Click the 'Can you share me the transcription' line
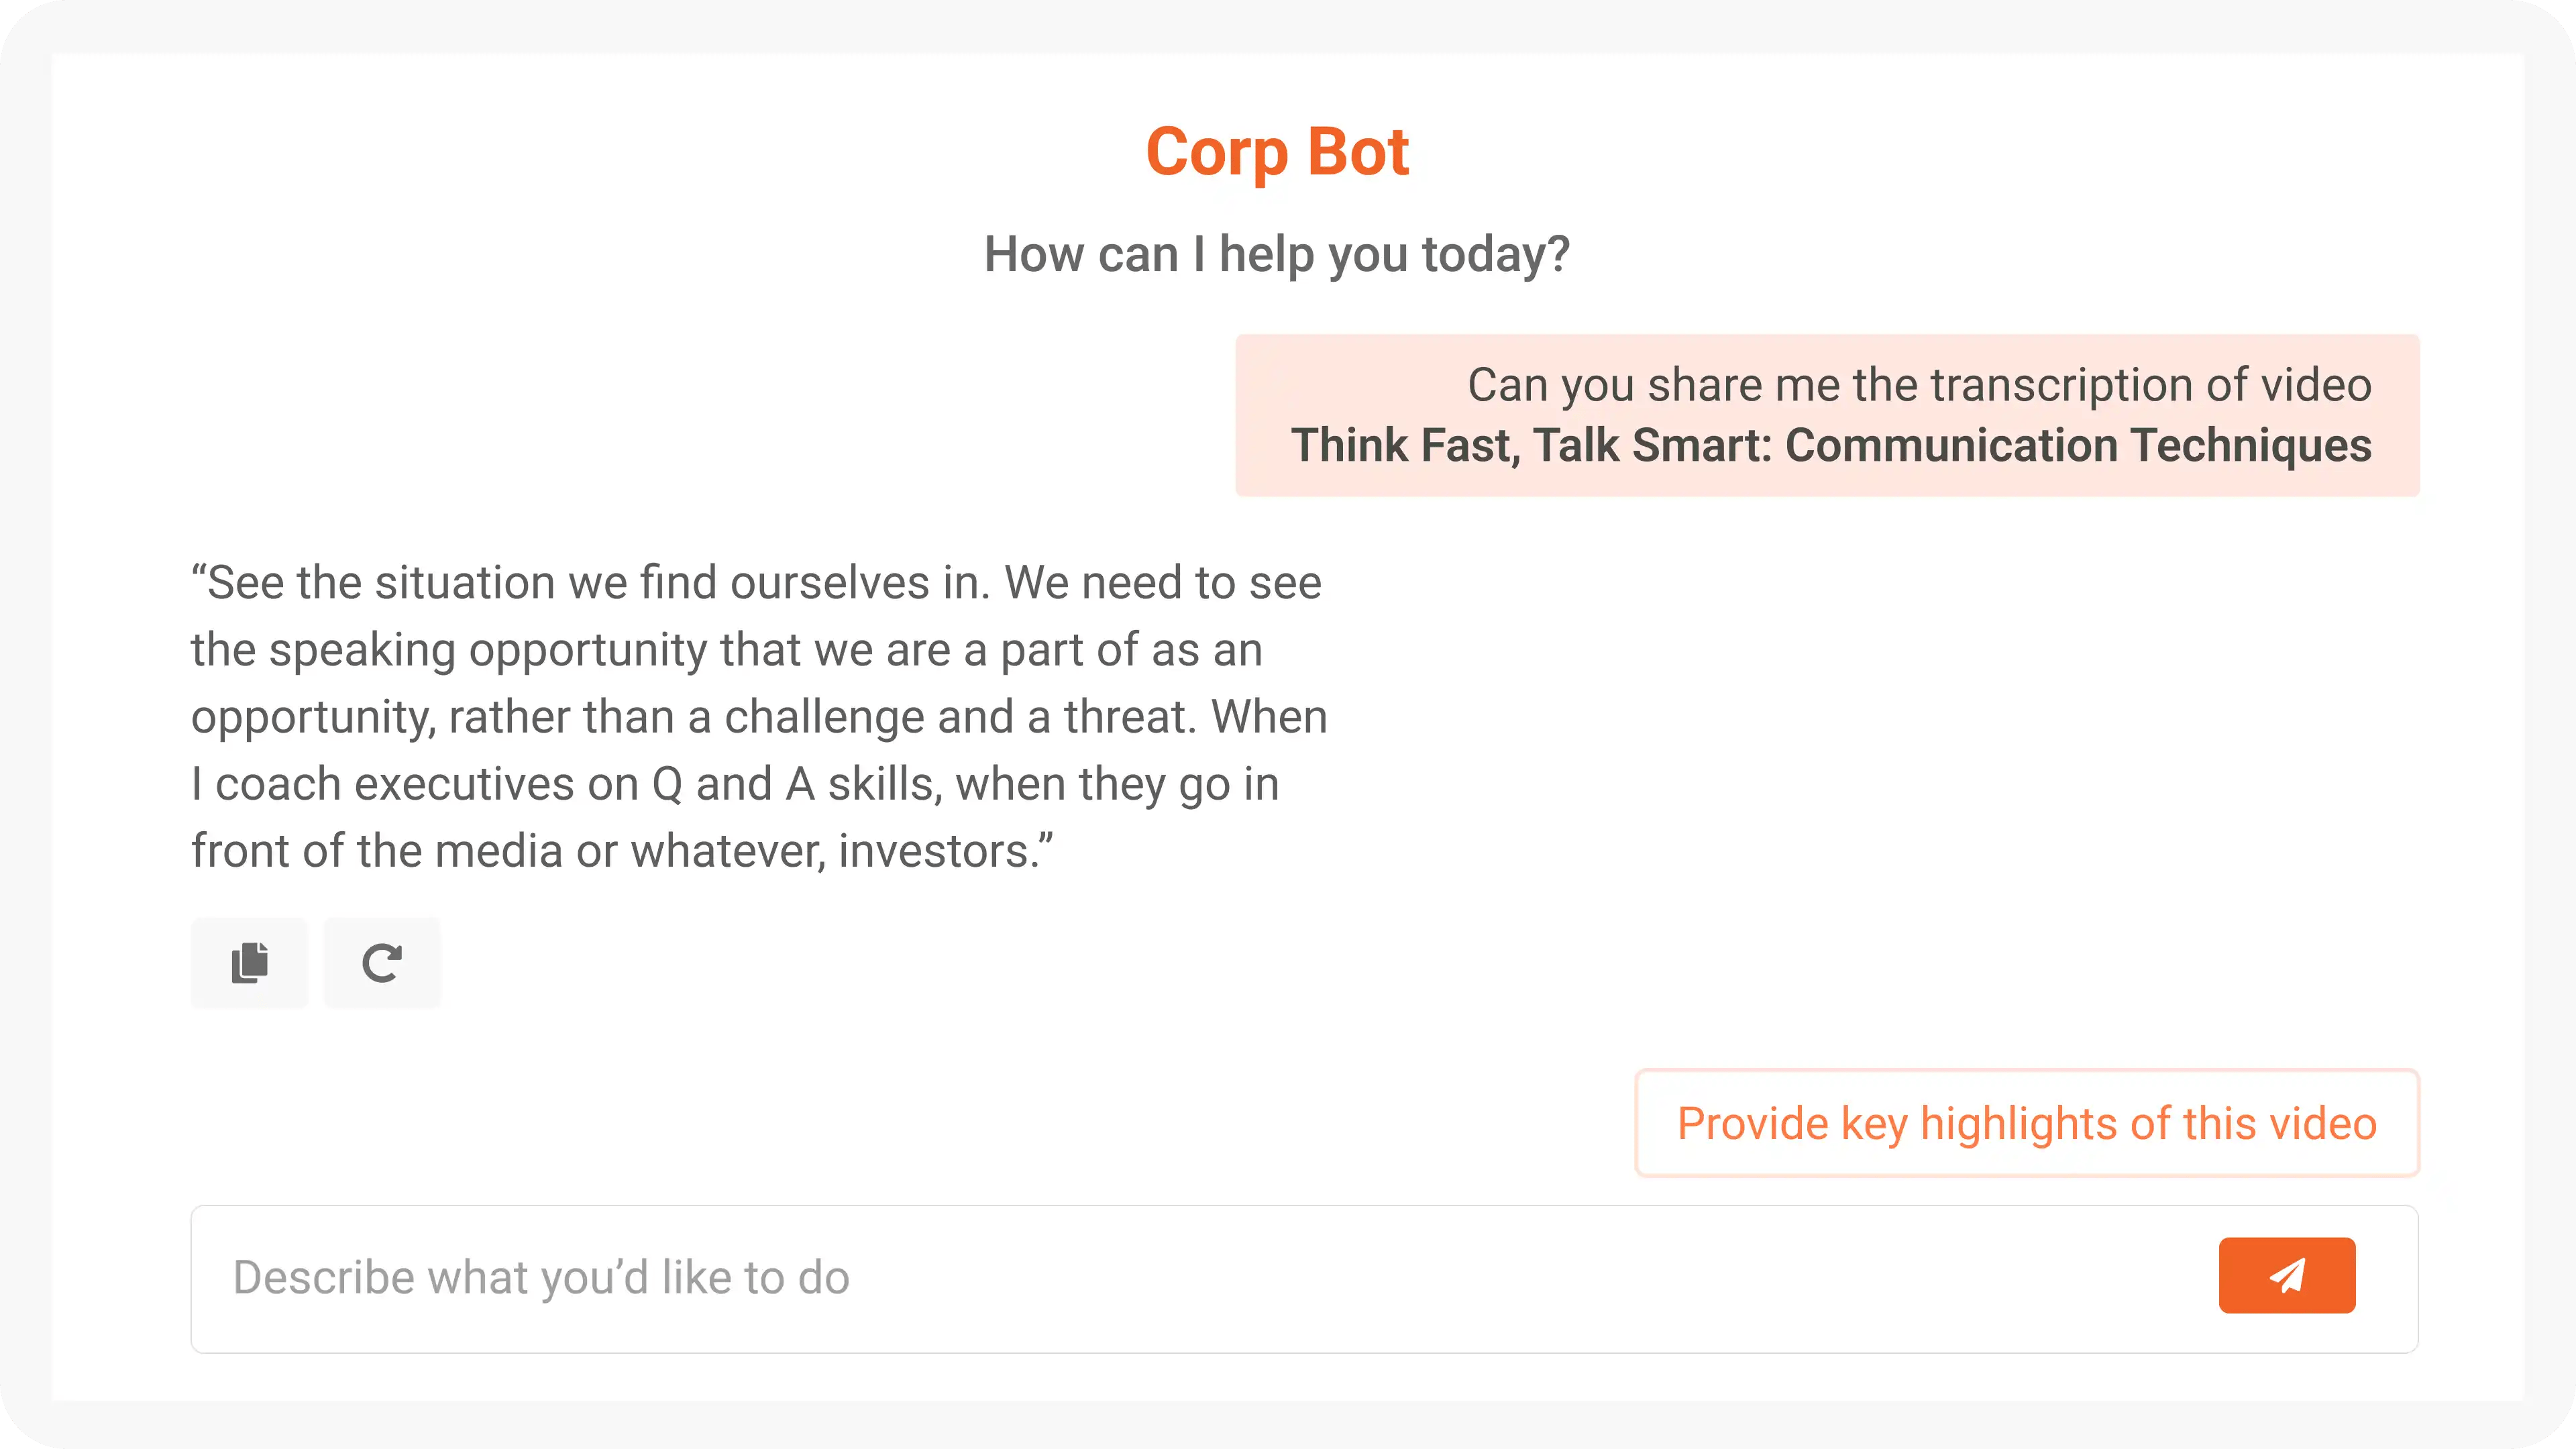 pos(1919,385)
